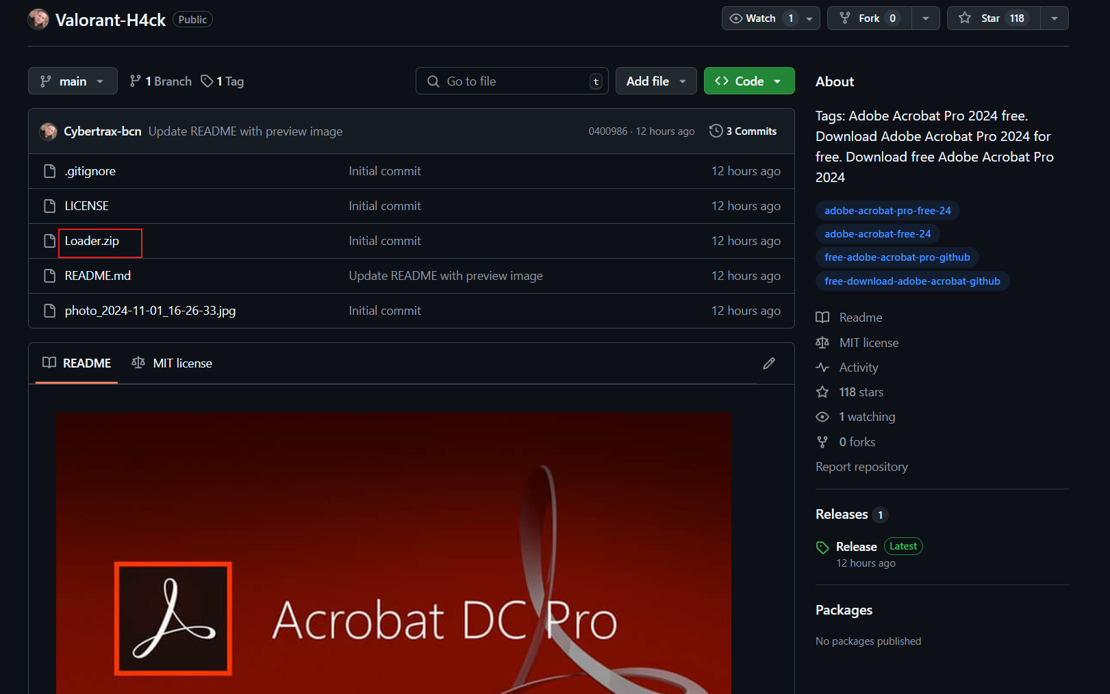Viewport: 1110px width, 694px height.
Task: Open the Activity link
Action: 847,368
